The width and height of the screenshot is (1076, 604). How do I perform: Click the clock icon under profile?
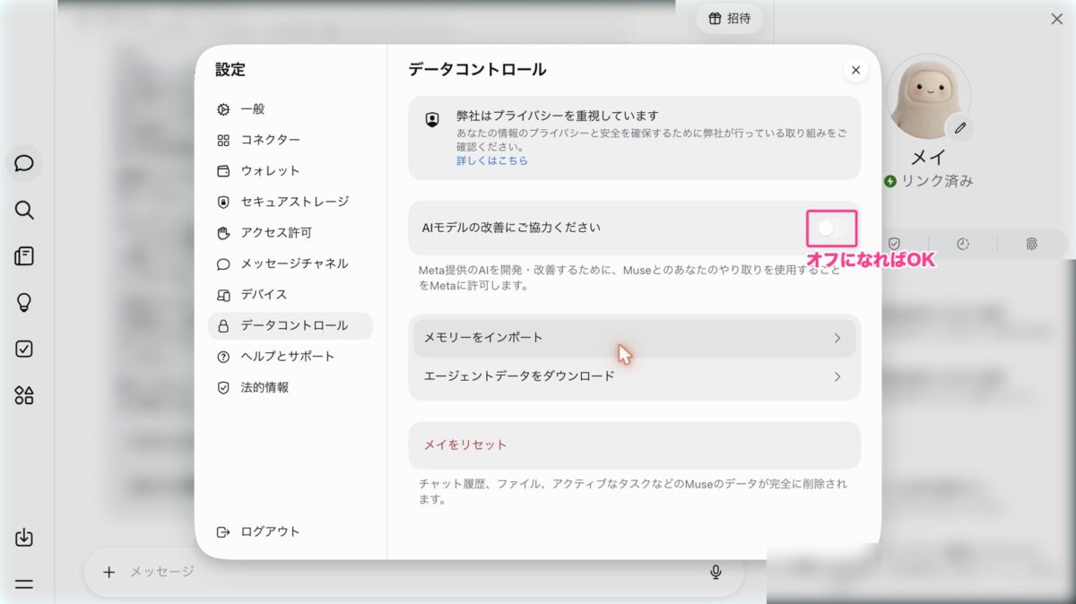click(x=963, y=244)
